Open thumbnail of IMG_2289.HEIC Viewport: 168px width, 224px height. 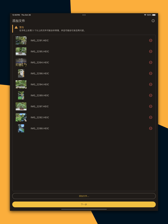click(21, 95)
